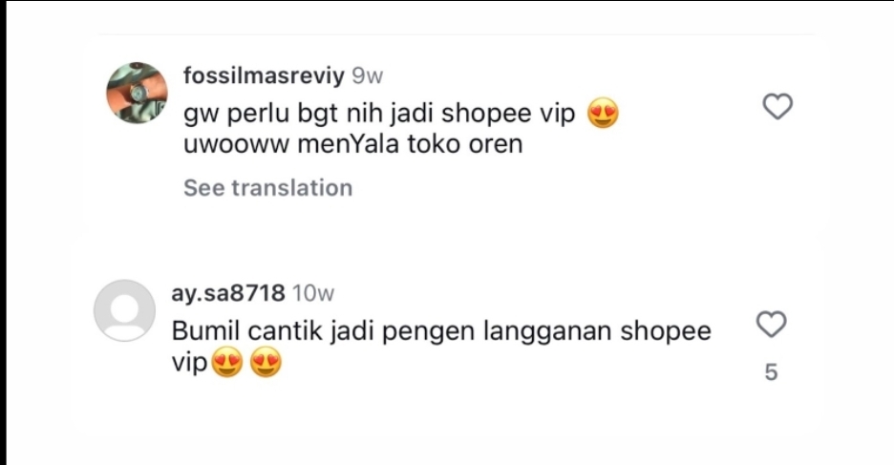Click the word 'vip' in ay.sa8718's comment
The width and height of the screenshot is (894, 465).
pyautogui.click(x=189, y=363)
